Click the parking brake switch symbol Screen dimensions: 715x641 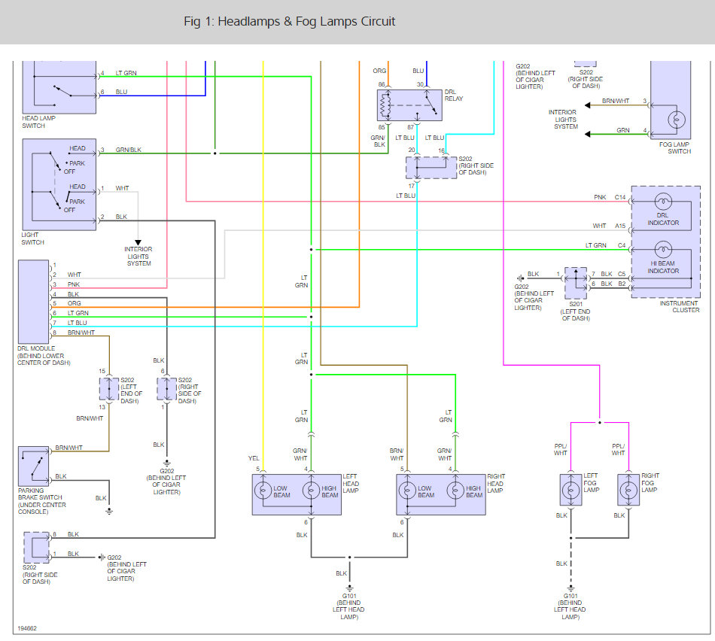click(x=33, y=466)
